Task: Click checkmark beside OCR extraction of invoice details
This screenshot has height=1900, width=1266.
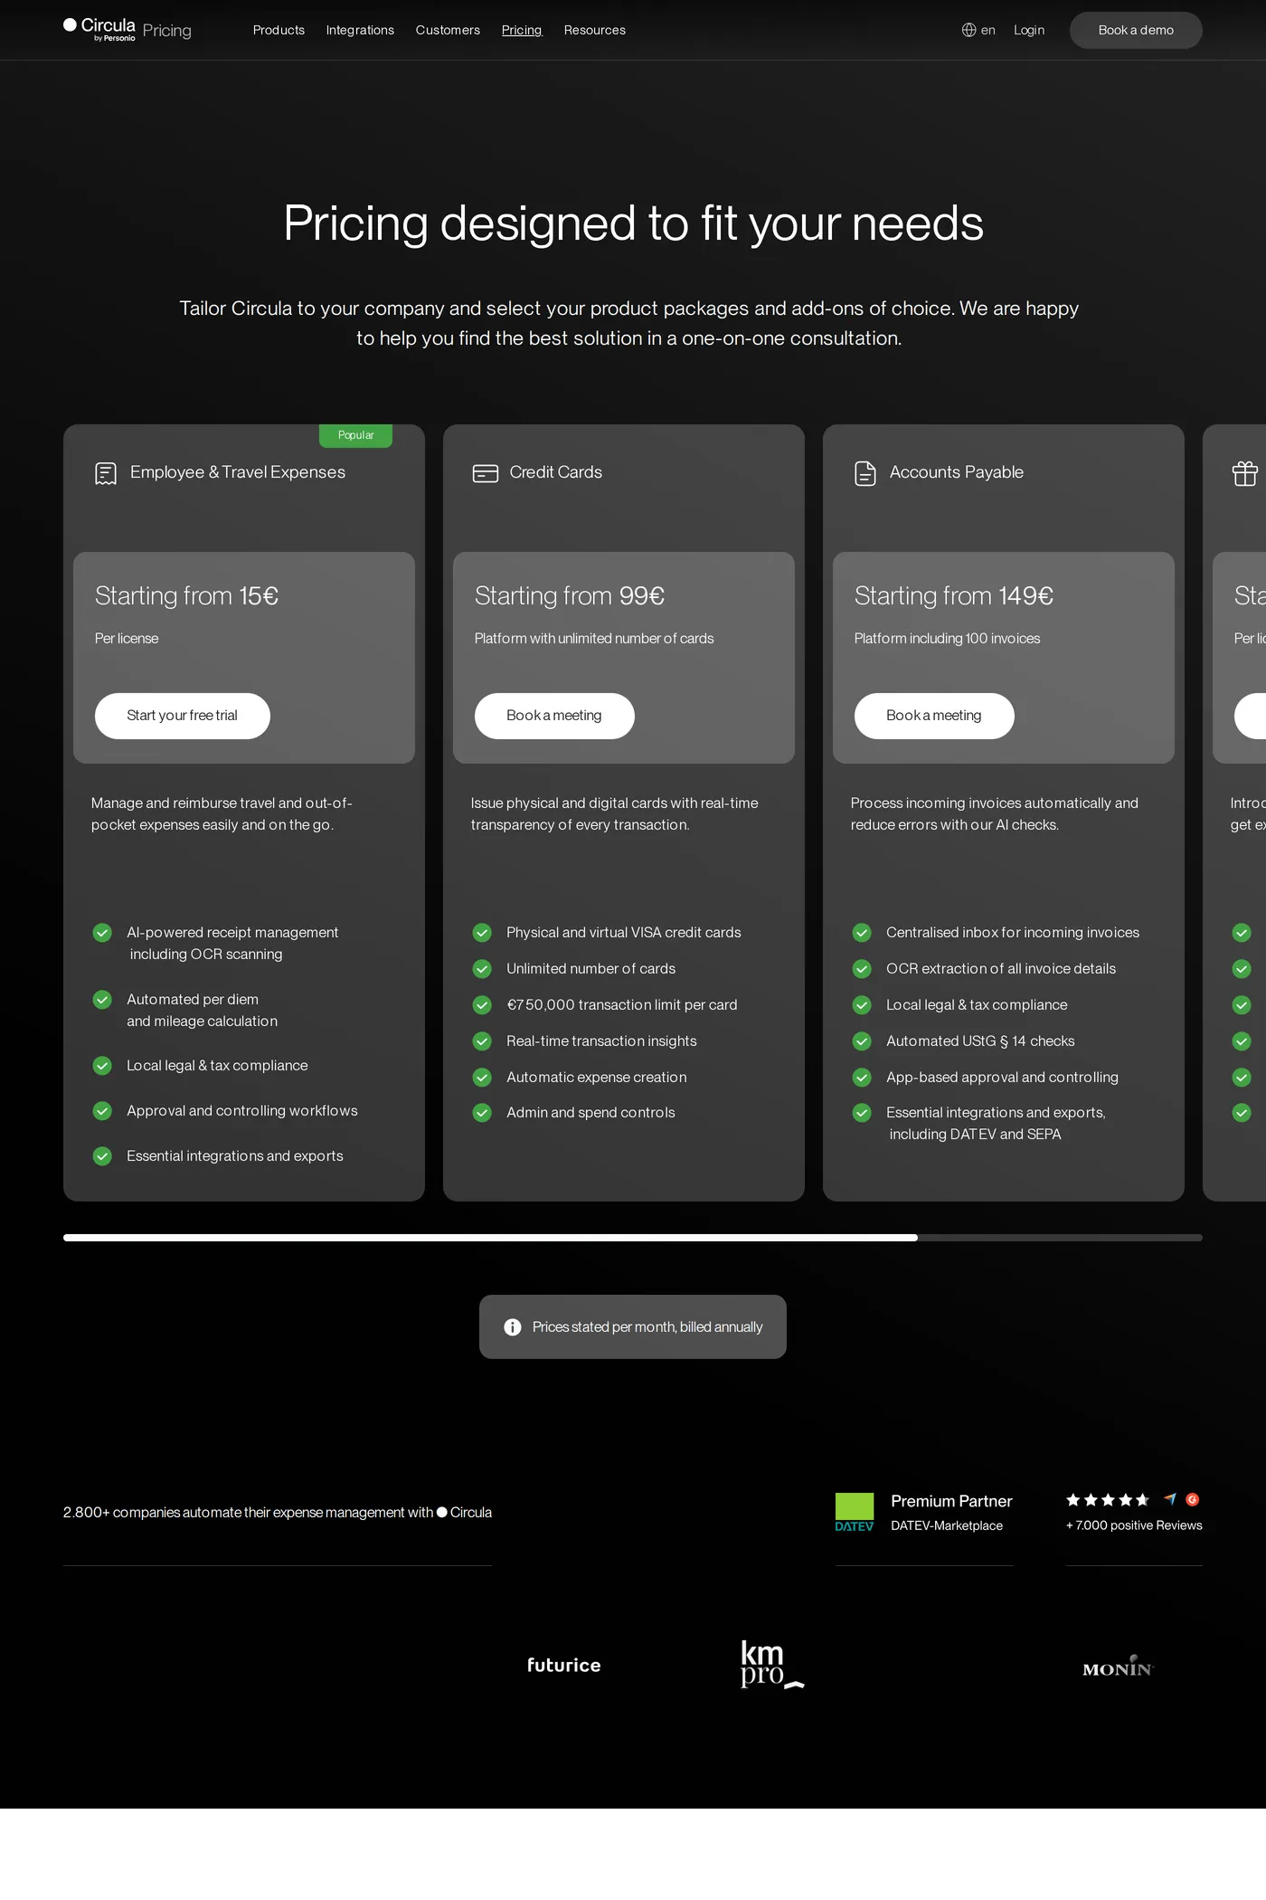Action: tap(862, 969)
